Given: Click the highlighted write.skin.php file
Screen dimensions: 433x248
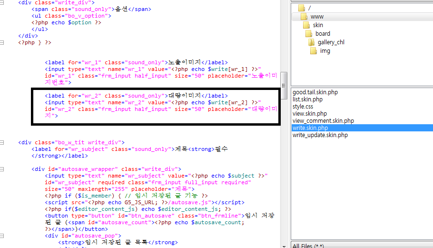Looking at the screenshot, I should coord(310,128).
